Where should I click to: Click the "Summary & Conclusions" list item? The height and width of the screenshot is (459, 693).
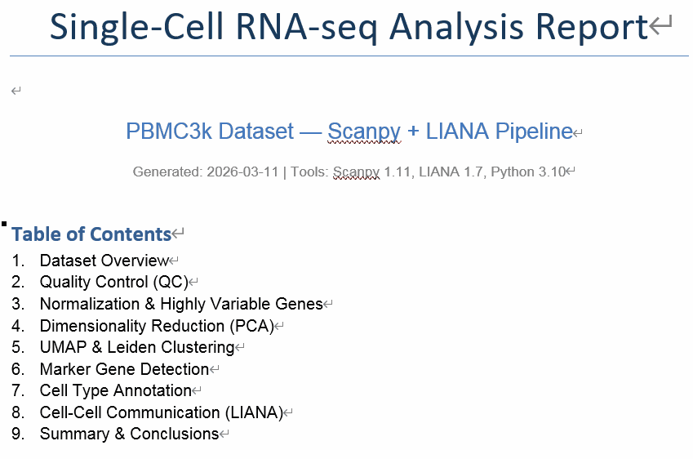pyautogui.click(x=129, y=434)
